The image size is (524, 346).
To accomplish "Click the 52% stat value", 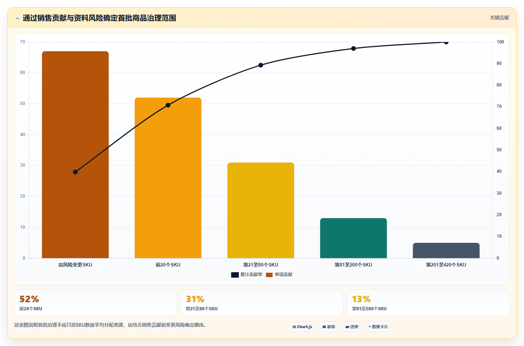I will coord(29,299).
